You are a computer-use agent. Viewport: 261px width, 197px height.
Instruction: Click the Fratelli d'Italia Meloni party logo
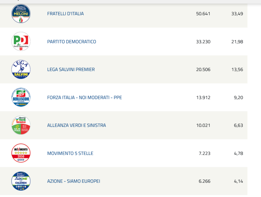[21, 14]
